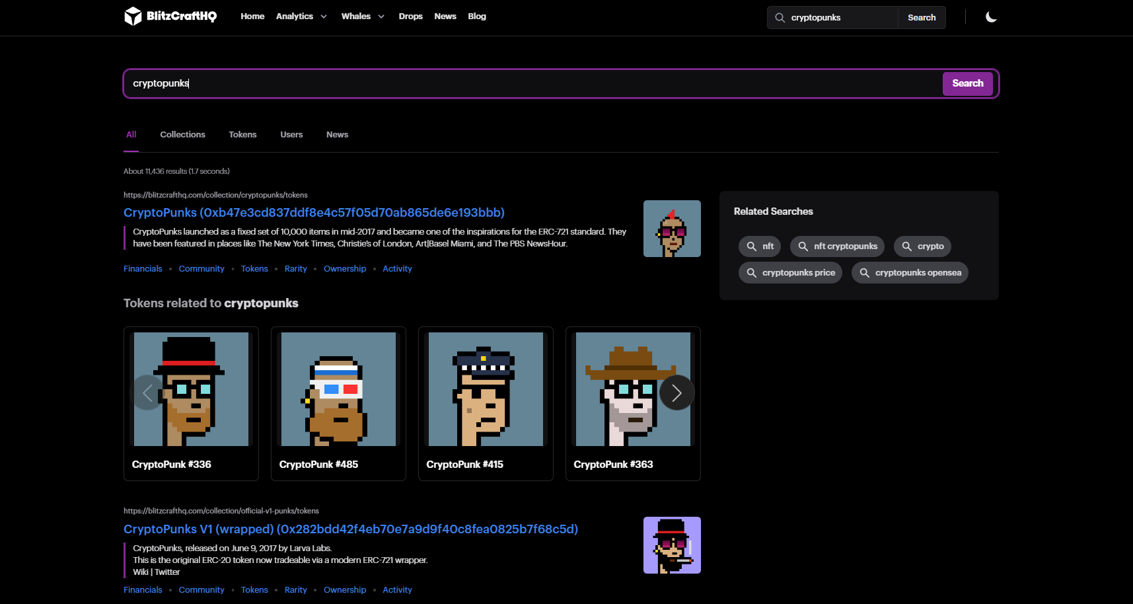This screenshot has height=604, width=1133.
Task: Toggle dark mode moon icon
Action: pos(991,17)
